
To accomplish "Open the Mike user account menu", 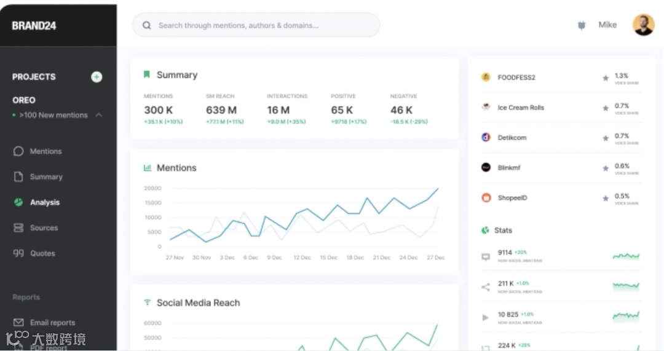I will tap(607, 25).
